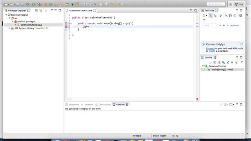The width and height of the screenshot is (251, 141).
Task: Click the New Java Class green icon
Action: click(x=50, y=4)
